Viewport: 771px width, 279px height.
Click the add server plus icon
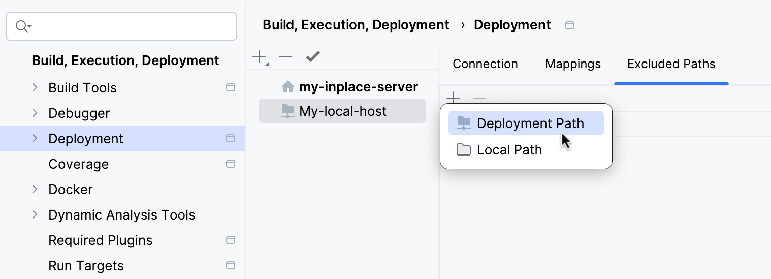[x=259, y=57]
